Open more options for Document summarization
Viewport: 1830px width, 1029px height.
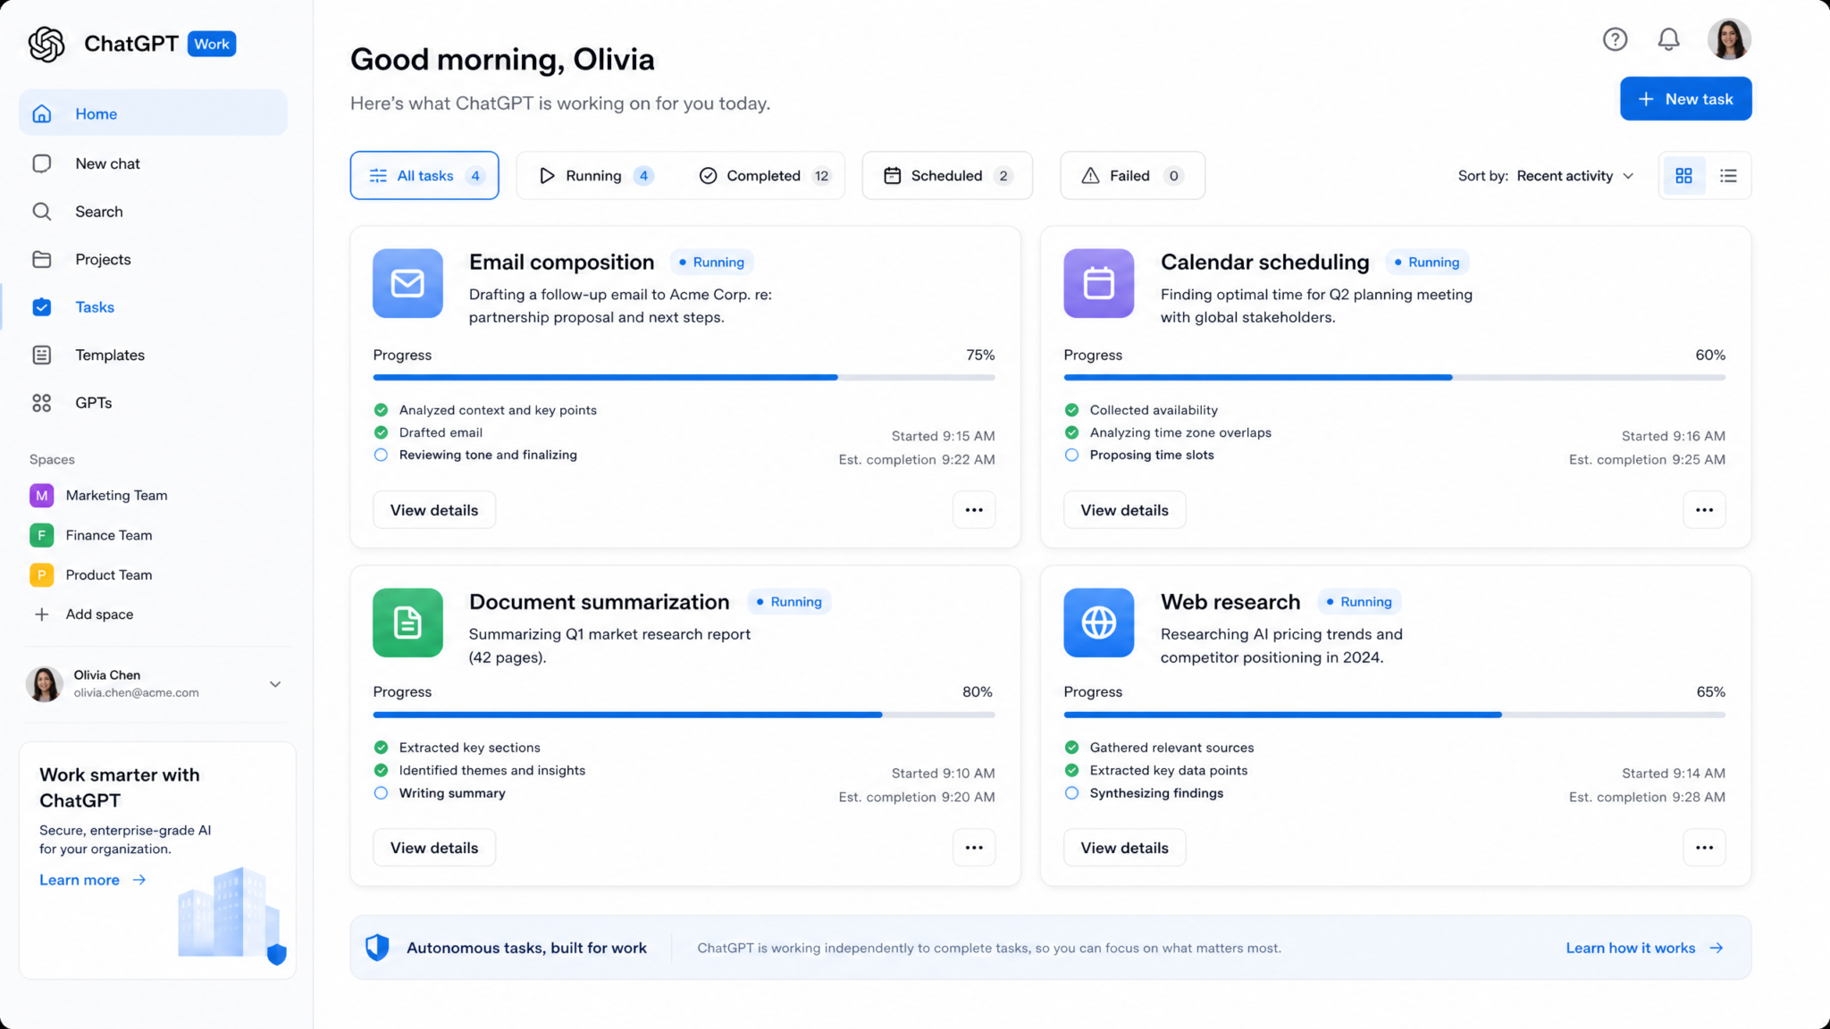point(974,848)
